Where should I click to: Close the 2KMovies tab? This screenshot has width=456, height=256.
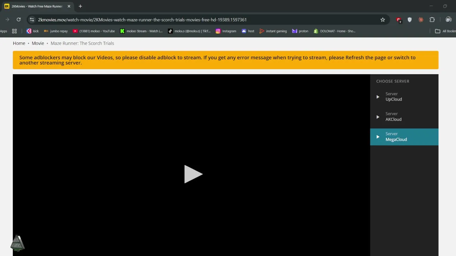tap(69, 6)
